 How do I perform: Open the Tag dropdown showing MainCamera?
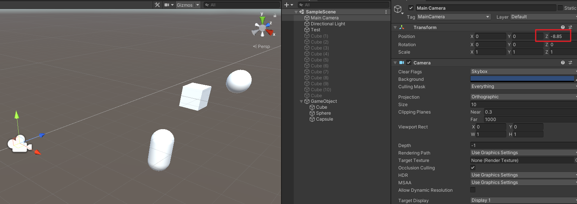[454, 17]
